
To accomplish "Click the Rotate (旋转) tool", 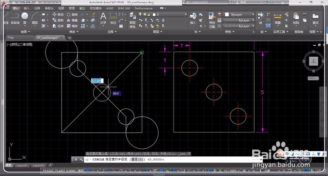I will tap(72, 14).
